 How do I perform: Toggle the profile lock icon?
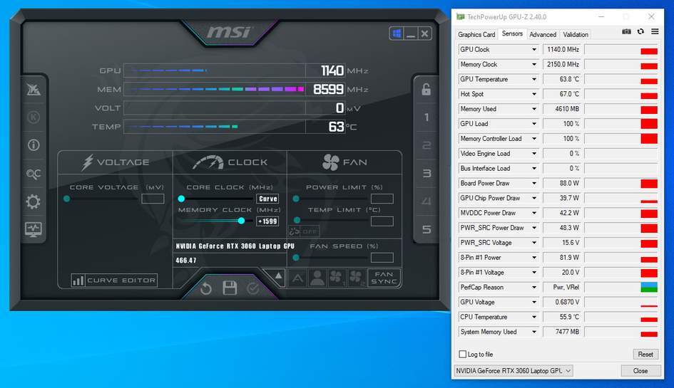point(426,90)
